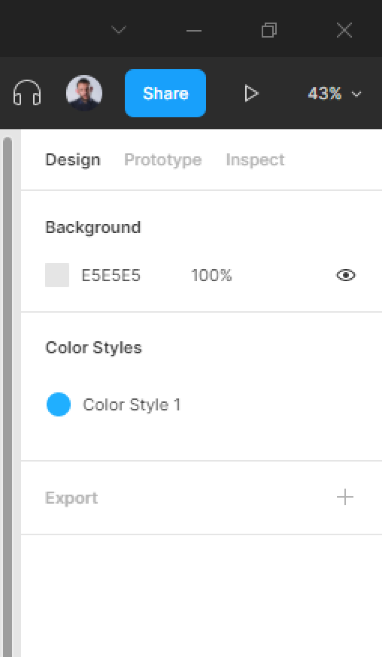Switch to the Design tab
Image resolution: width=382 pixels, height=657 pixels.
pos(72,159)
